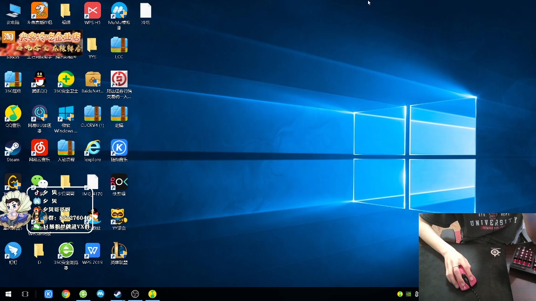Image resolution: width=536 pixels, height=301 pixels.
Task: Open the WeChat green bubble desktop icon
Action: point(39,181)
